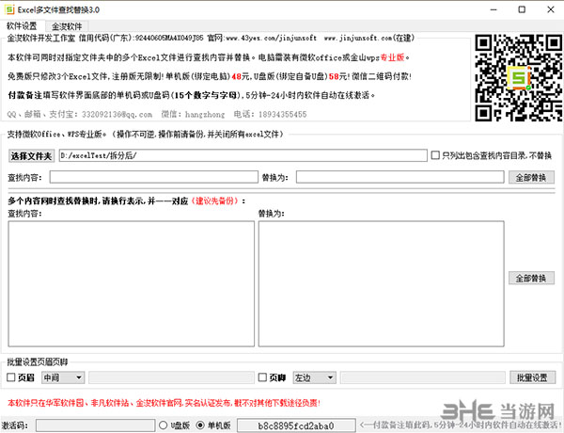Click the website www.43yes.com/jinjunsoft text
Image resolution: width=564 pixels, height=433 pixels.
pyautogui.click(x=272, y=38)
